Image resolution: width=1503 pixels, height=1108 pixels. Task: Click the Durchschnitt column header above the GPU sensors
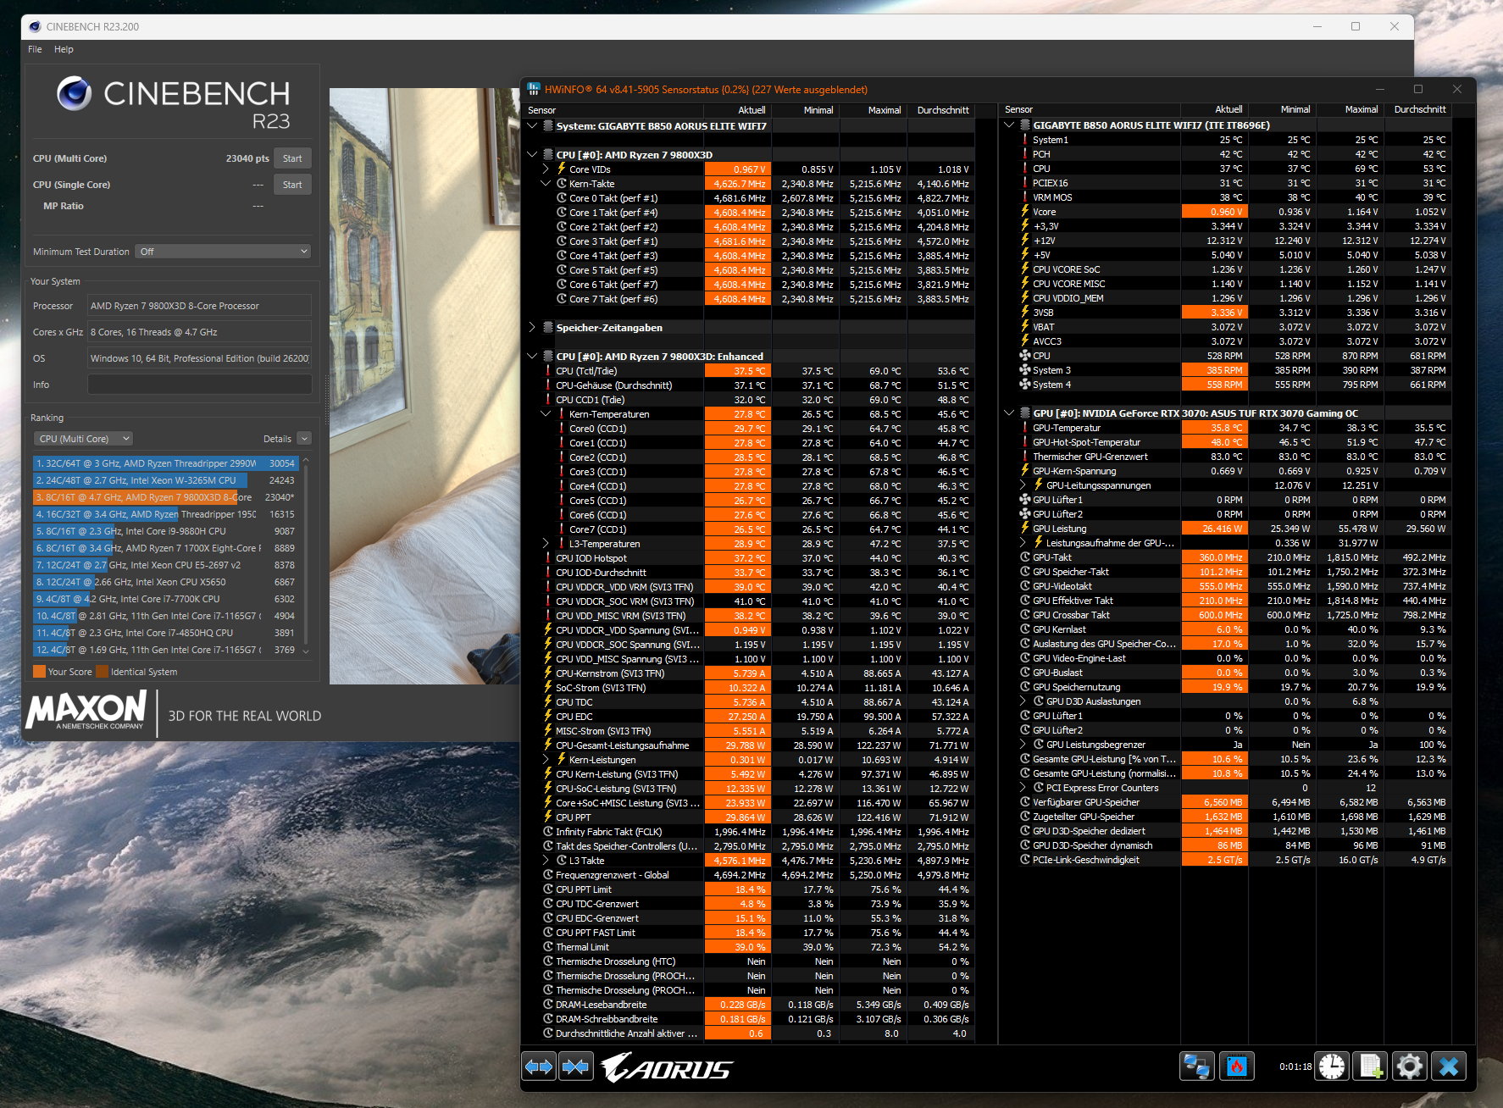pos(1420,109)
